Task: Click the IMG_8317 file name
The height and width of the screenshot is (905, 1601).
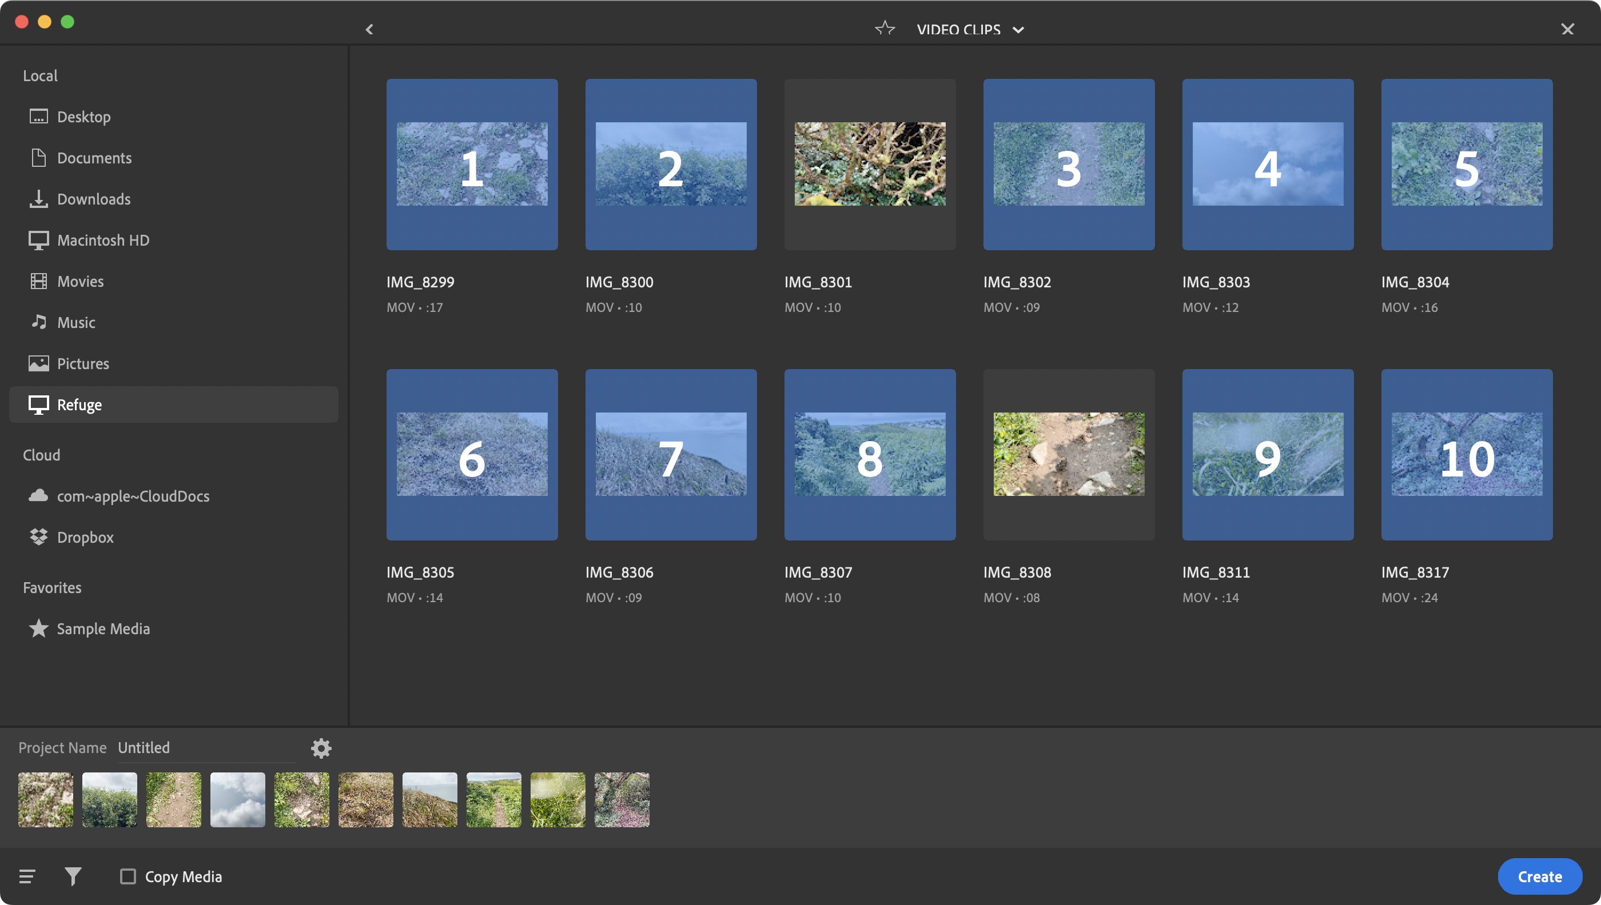Action: click(x=1415, y=572)
